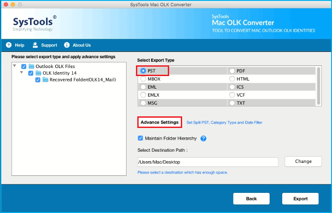Screen dimensions: 332x213
Task: Open the Advance Settings button
Action: [160, 122]
